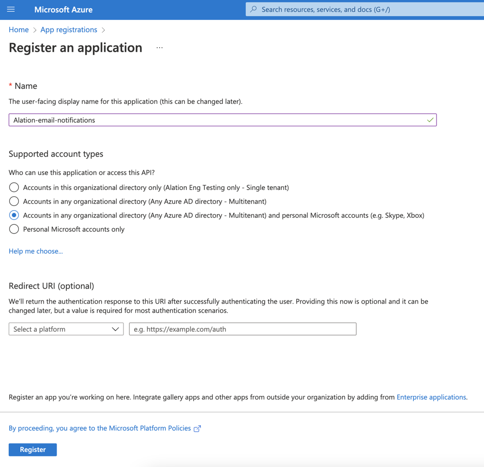Click the search magnifier icon

(254, 9)
